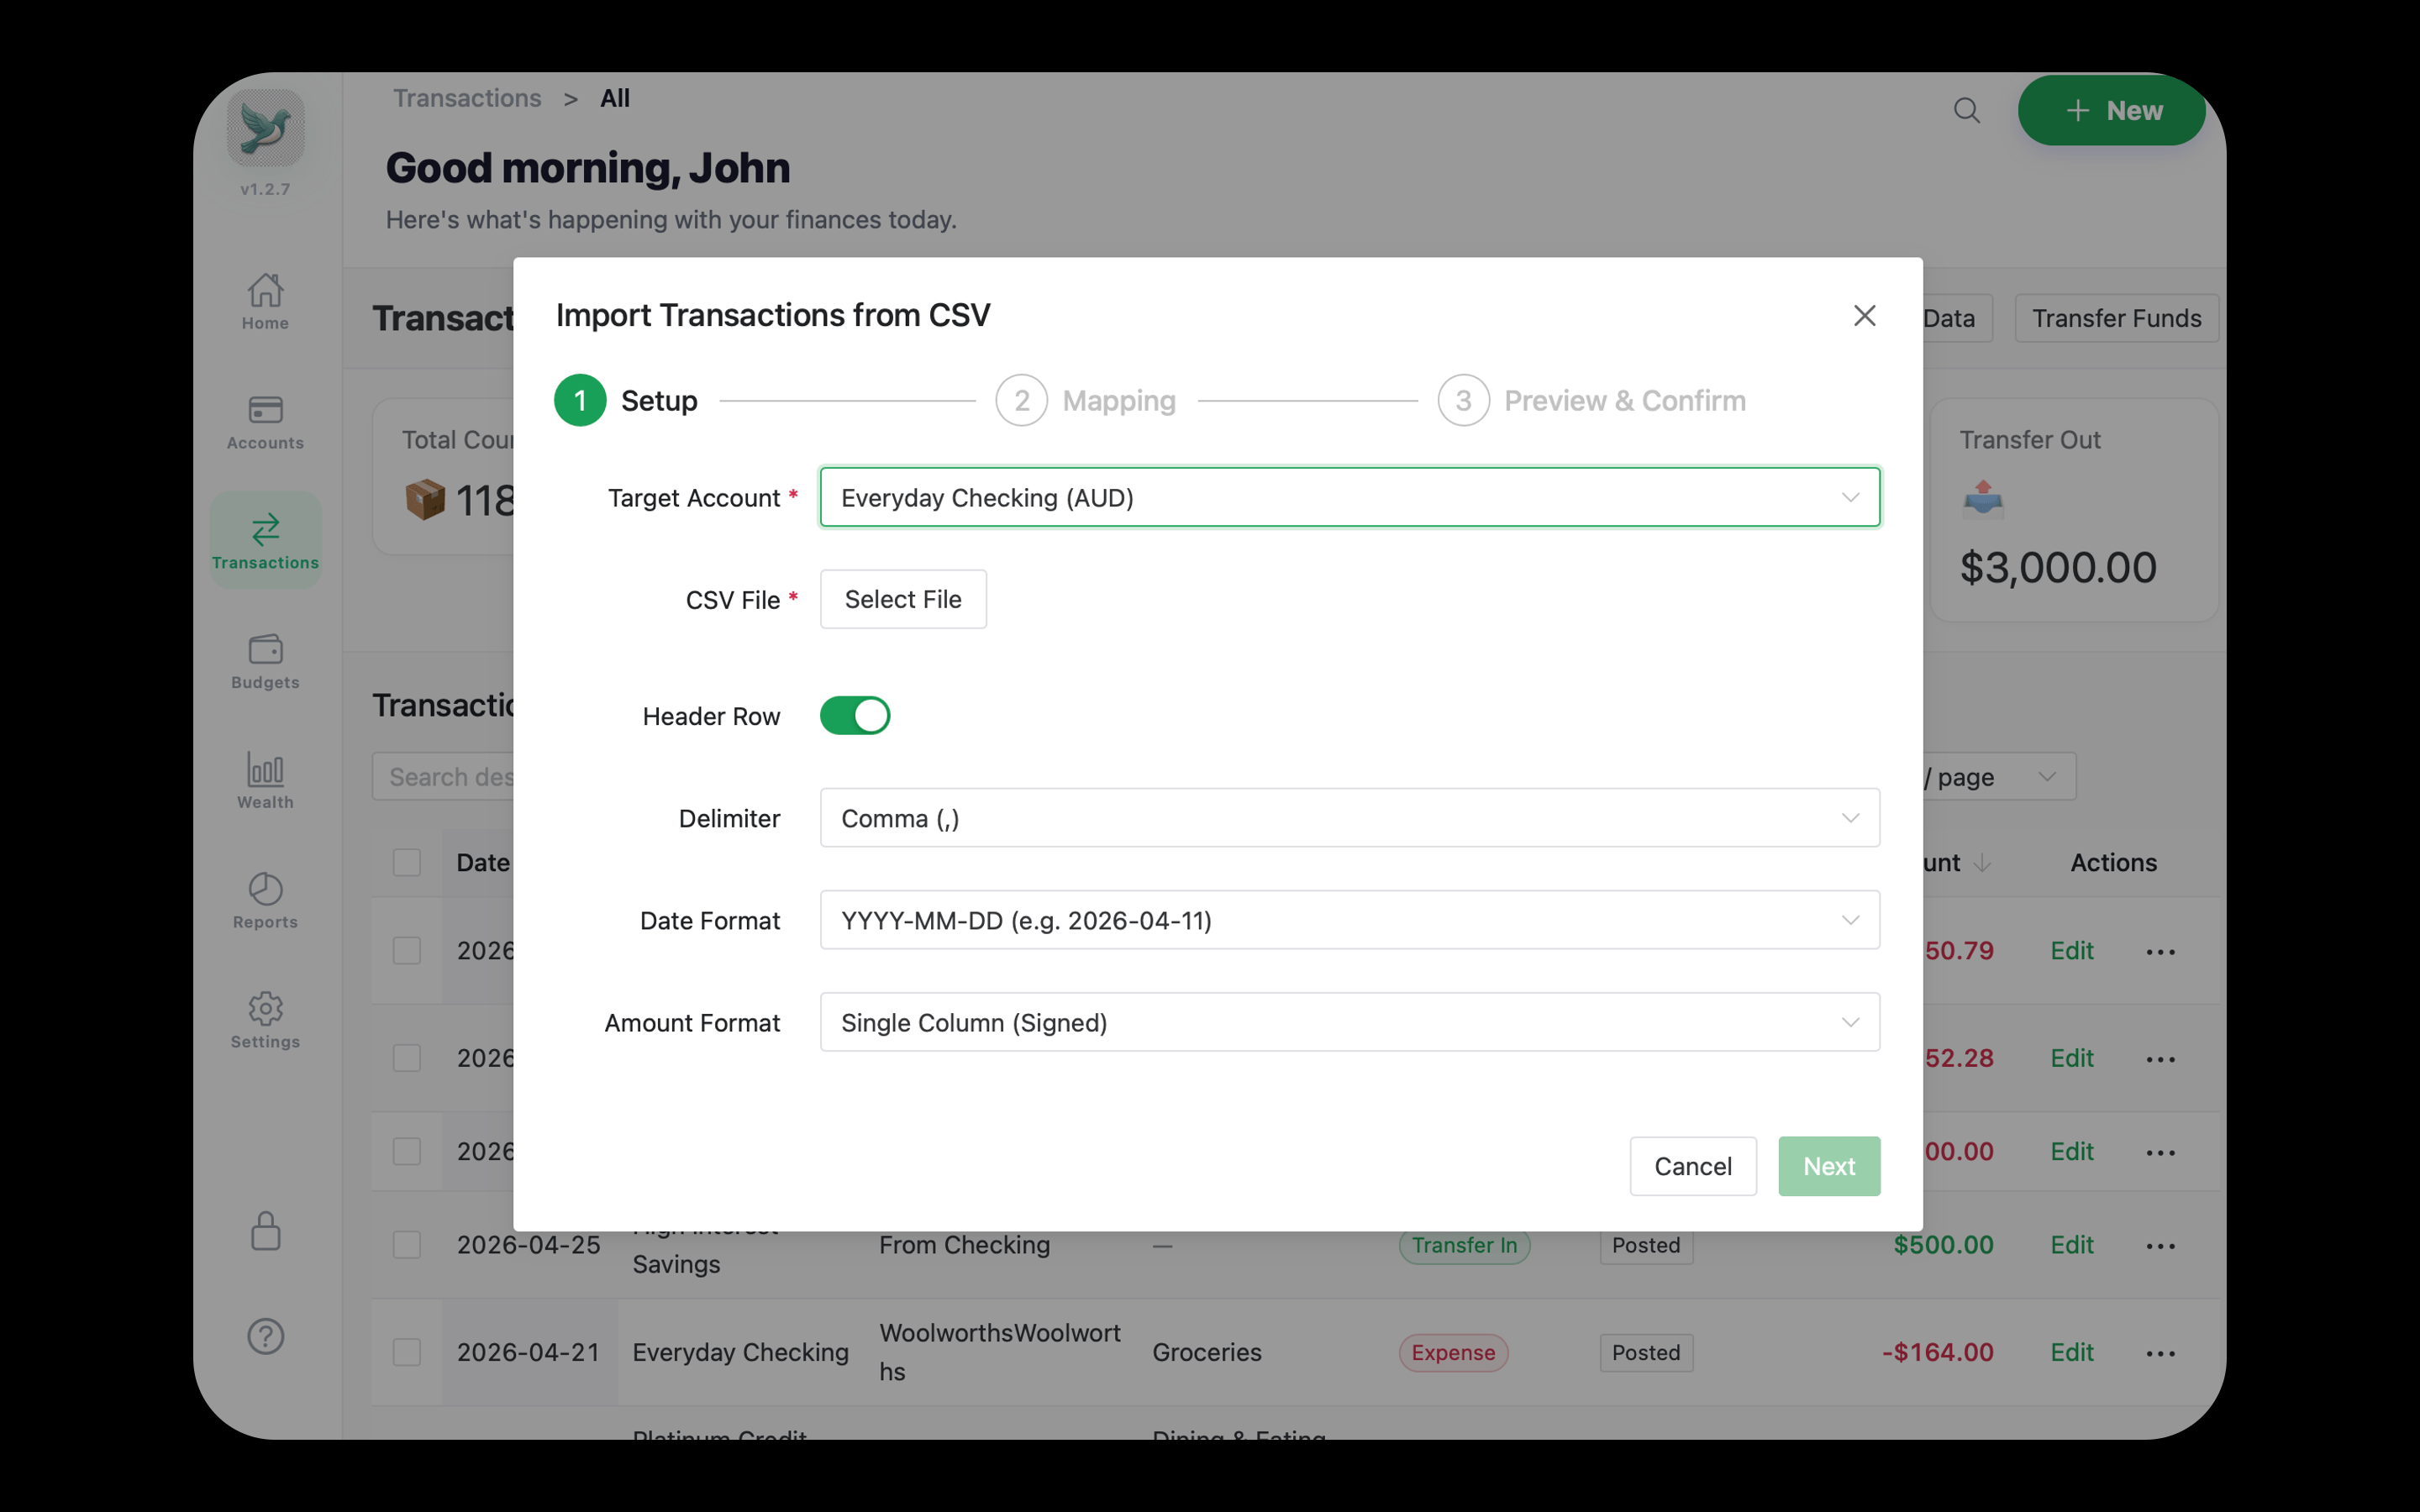Click the Transactions breadcrumb link
This screenshot has height=1512, width=2420.
tap(467, 97)
